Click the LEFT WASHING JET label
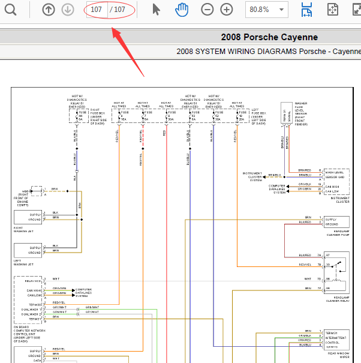This screenshot has width=361, height=363. click(23, 263)
